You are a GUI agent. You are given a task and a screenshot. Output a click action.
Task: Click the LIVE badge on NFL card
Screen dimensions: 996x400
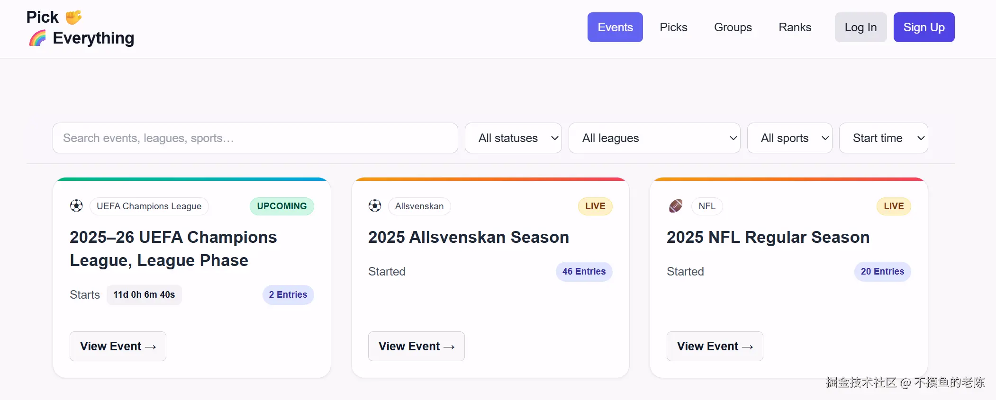point(894,206)
